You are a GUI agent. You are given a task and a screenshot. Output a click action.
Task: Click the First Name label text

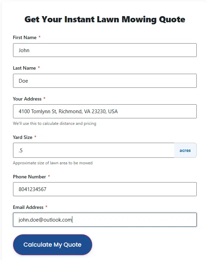pyautogui.click(x=24, y=37)
